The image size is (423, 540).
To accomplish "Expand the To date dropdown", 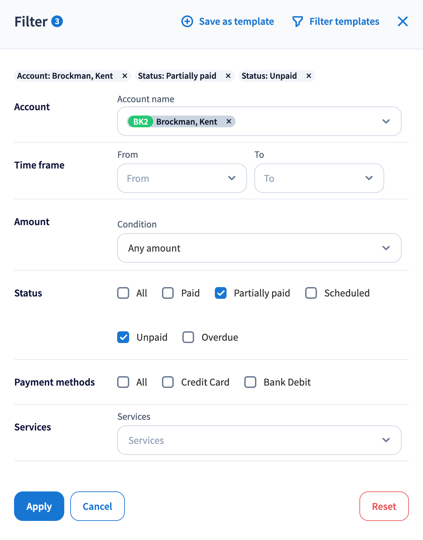I will pyautogui.click(x=319, y=178).
